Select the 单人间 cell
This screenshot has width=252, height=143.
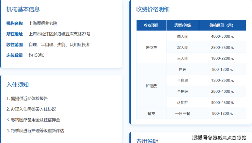183,36
